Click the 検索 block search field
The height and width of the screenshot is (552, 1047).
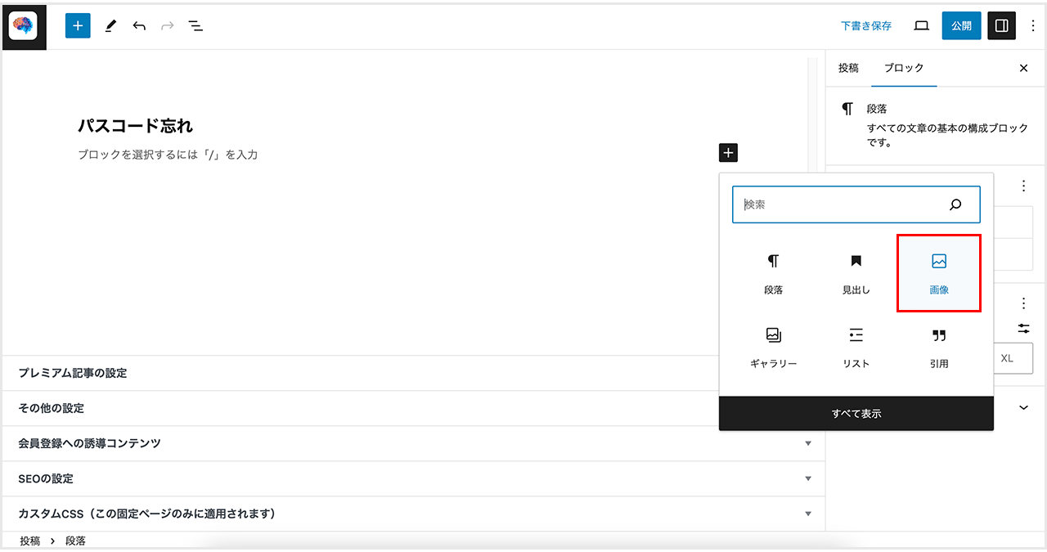click(x=843, y=204)
